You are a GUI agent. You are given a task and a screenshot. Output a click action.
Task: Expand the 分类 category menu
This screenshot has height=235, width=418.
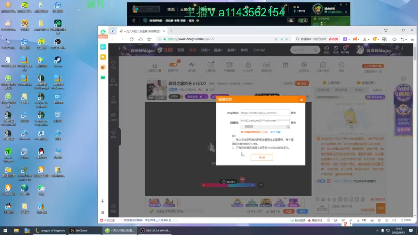point(205,50)
